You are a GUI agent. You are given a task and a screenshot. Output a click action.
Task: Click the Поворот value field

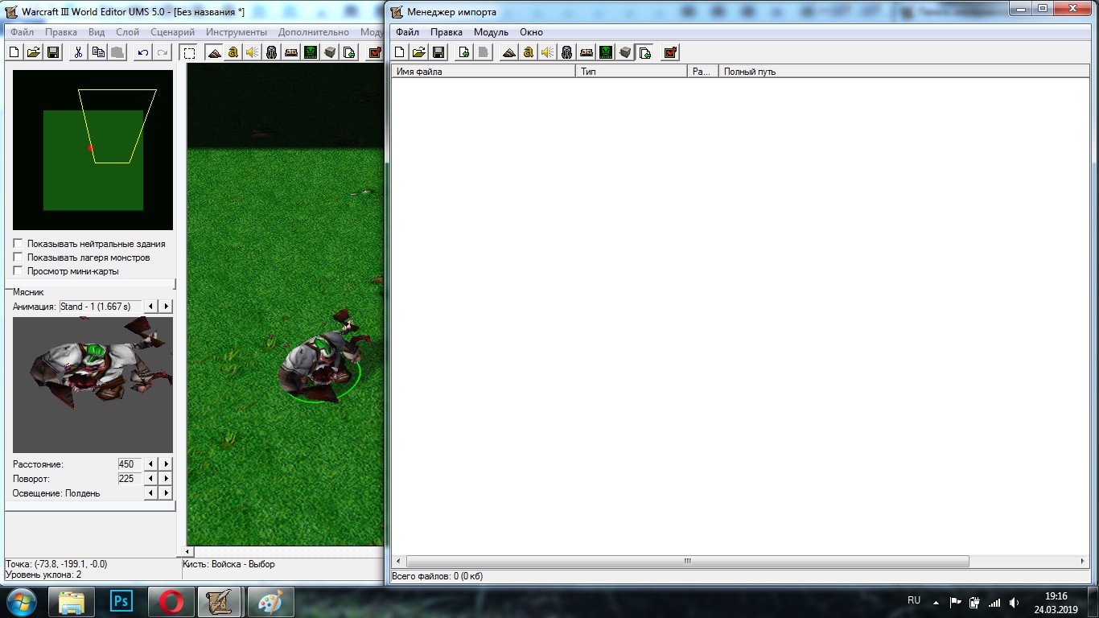130,479
